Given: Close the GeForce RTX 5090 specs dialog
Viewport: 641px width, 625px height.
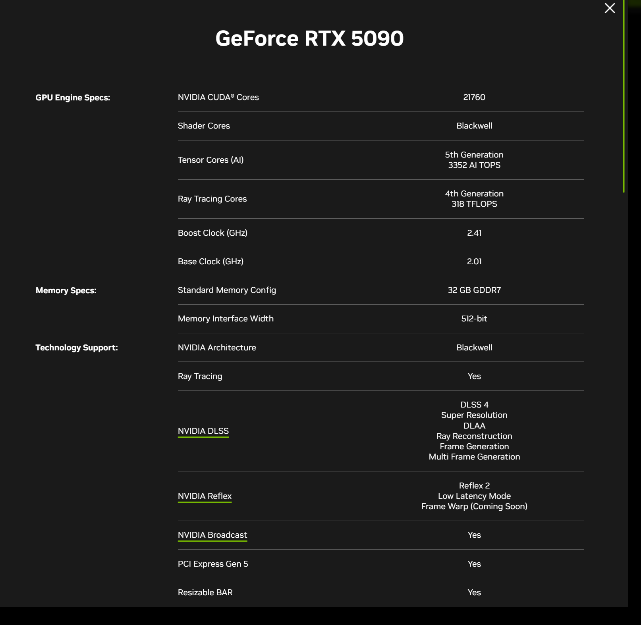Looking at the screenshot, I should [610, 8].
